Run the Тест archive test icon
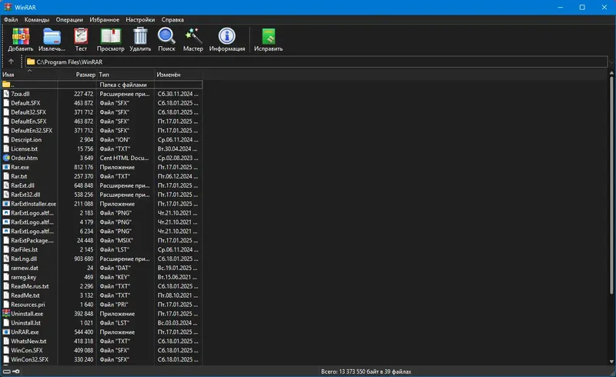Image resolution: width=616 pixels, height=377 pixels. coord(81,37)
